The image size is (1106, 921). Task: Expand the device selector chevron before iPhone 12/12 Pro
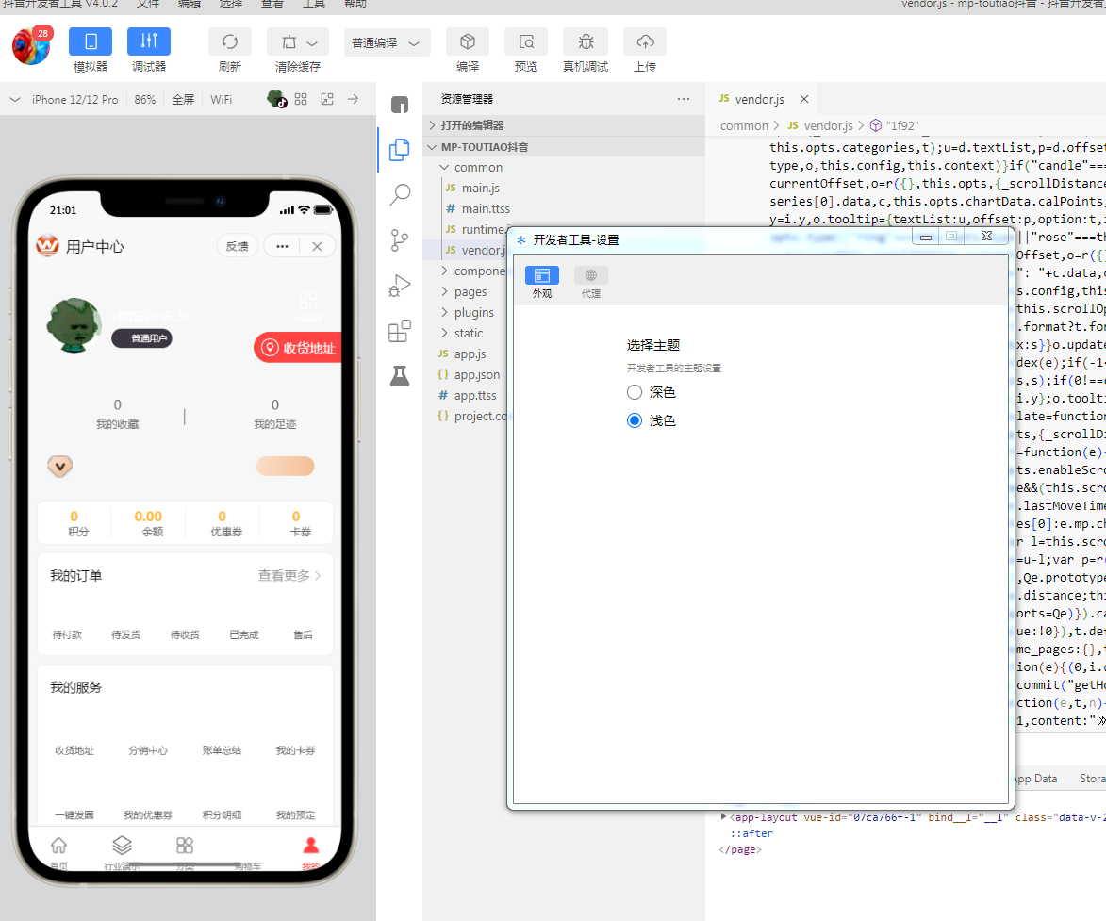[x=15, y=99]
